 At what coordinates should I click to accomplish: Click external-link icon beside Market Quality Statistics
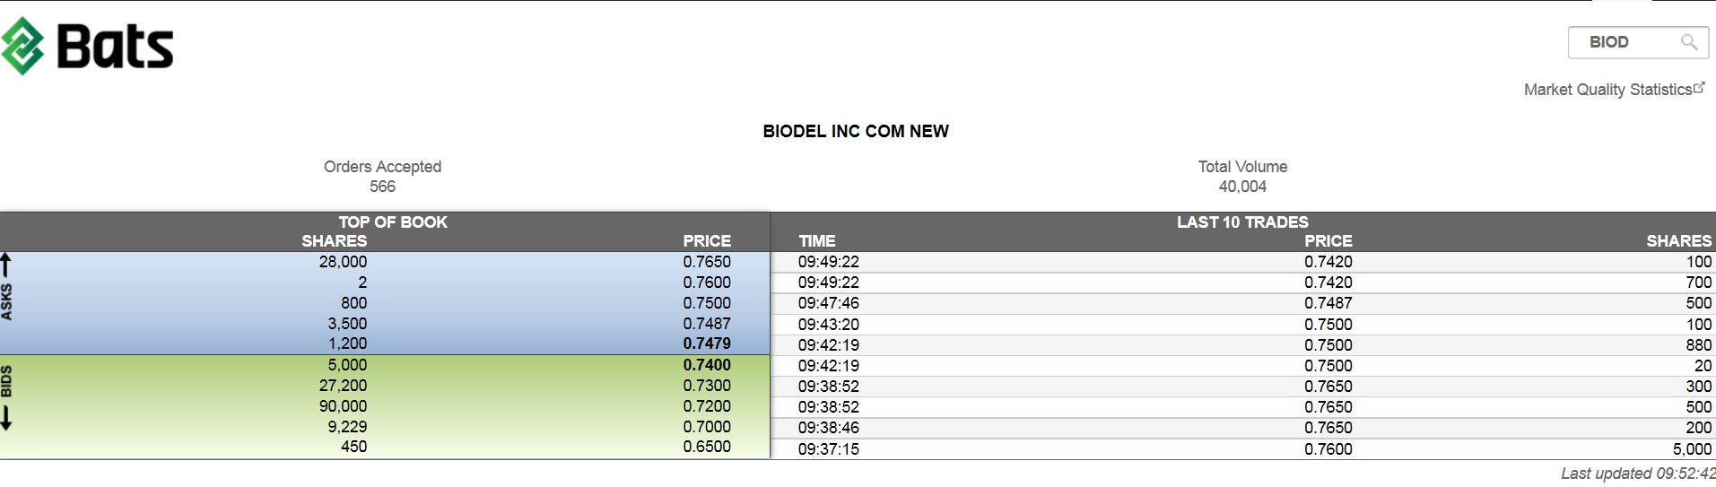coord(1699,87)
